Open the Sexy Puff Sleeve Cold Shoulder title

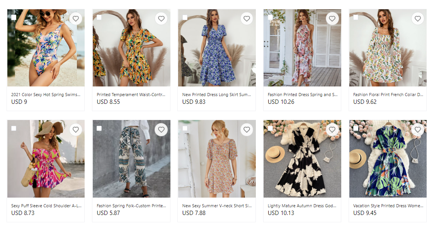pyautogui.click(x=46, y=206)
